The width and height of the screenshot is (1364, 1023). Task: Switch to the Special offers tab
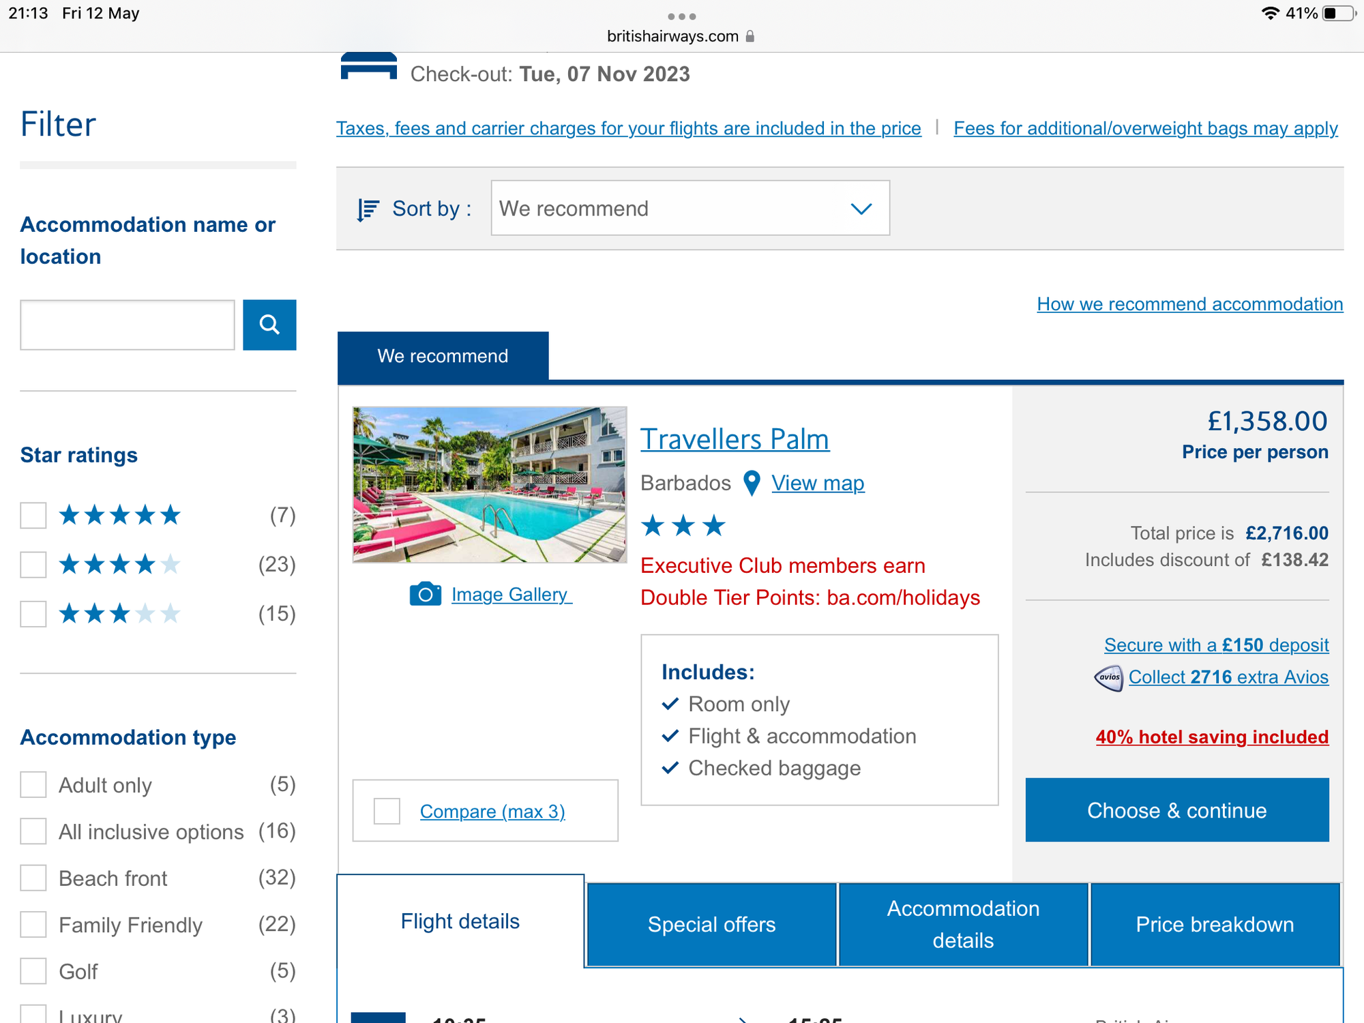711,924
